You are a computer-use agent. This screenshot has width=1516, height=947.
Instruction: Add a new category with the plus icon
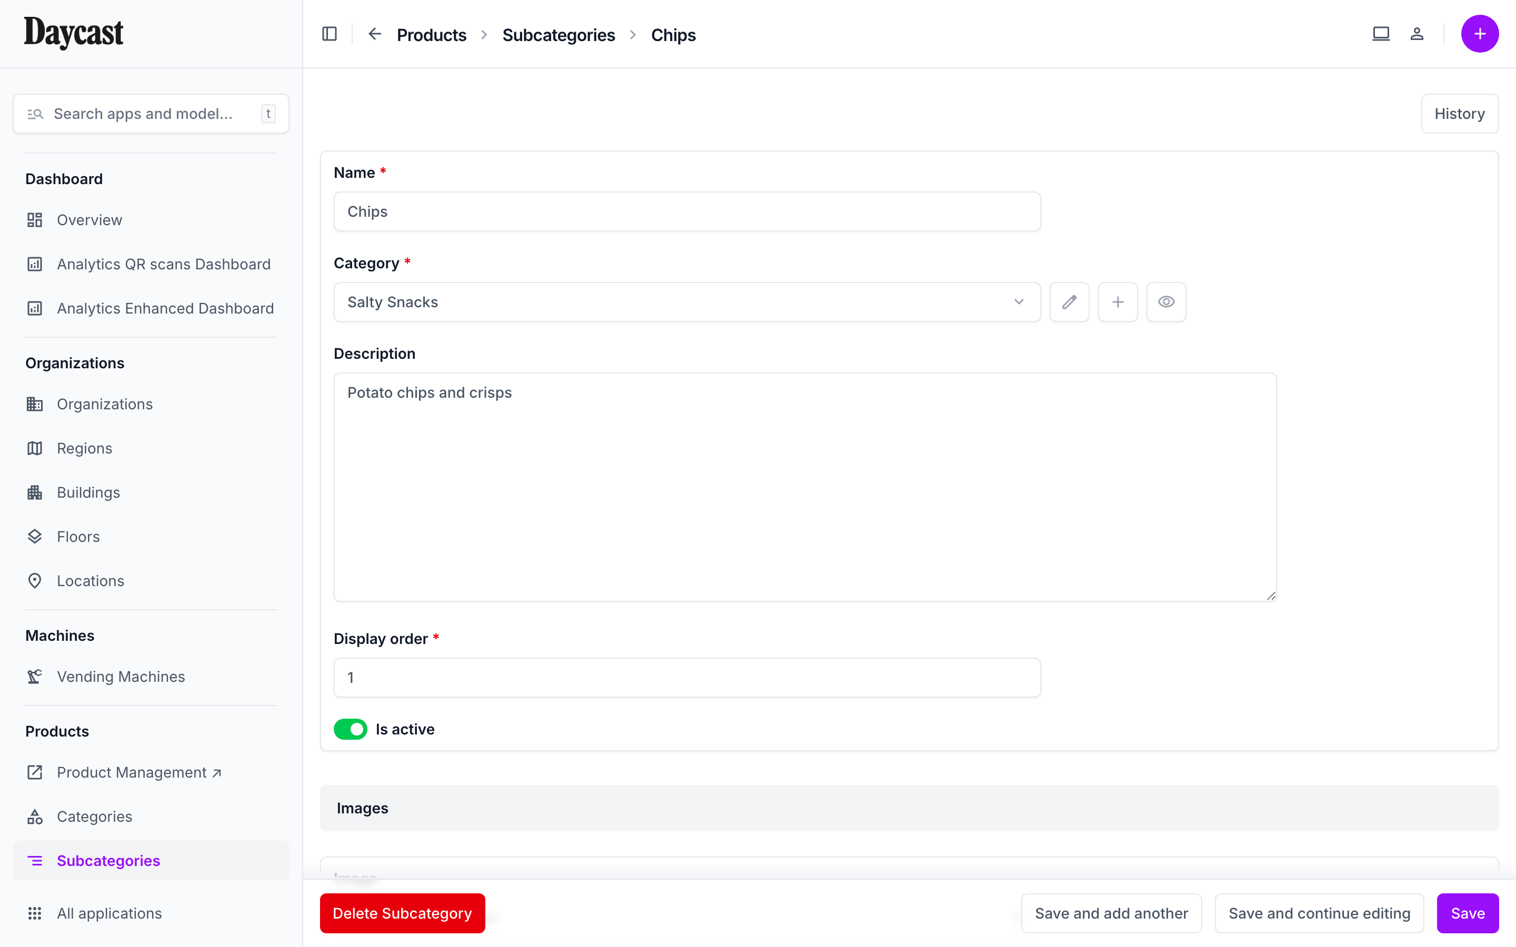[1118, 301]
